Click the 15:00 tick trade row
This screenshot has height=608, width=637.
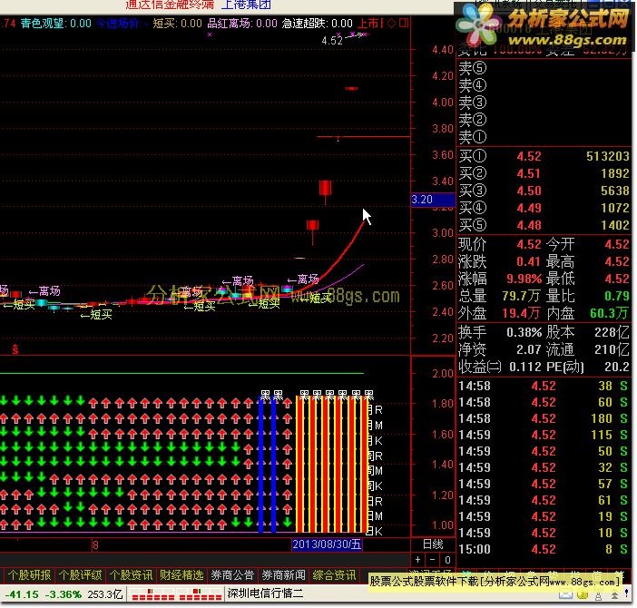click(x=544, y=549)
